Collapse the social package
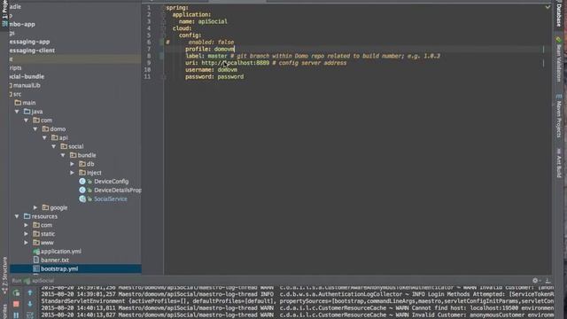The width and height of the screenshot is (567, 319). coord(53,146)
